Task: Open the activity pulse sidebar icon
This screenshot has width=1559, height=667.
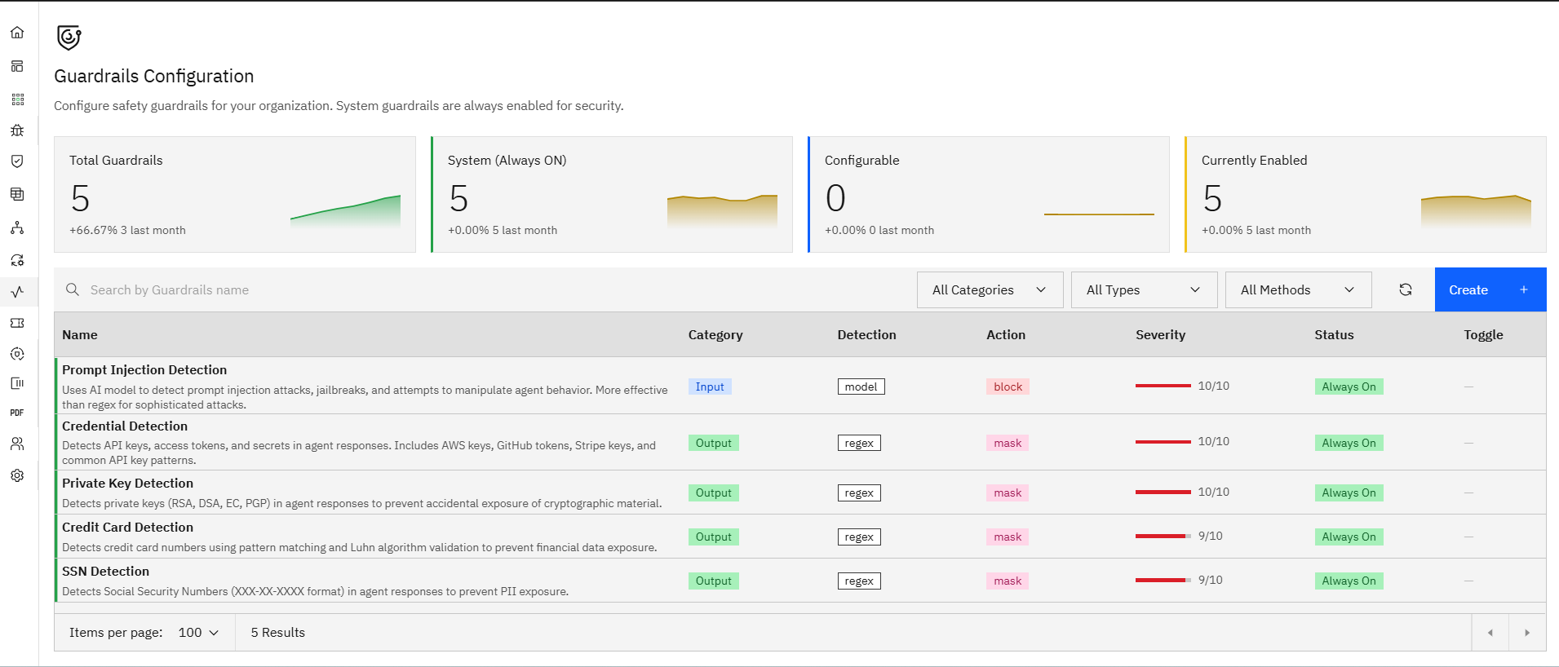Action: 17,291
